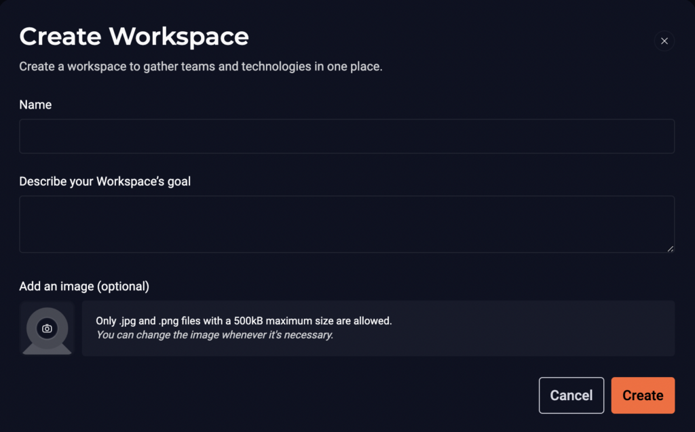Screen dimensions: 695x432
Task: Click the 'Create Workspace' heading
Action: point(134,37)
